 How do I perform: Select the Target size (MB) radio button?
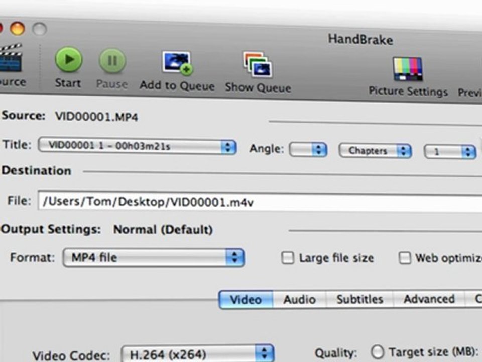(377, 352)
